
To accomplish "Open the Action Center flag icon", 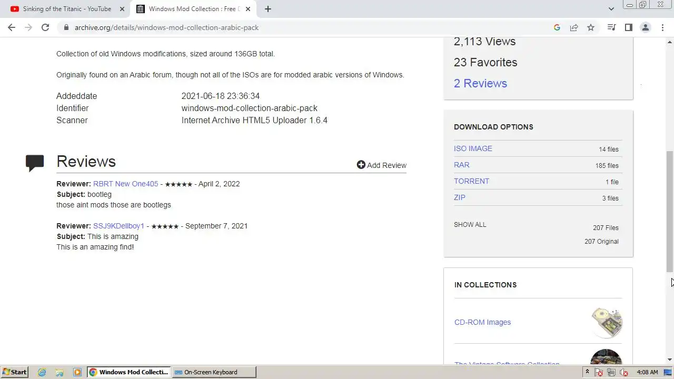I will (599, 372).
